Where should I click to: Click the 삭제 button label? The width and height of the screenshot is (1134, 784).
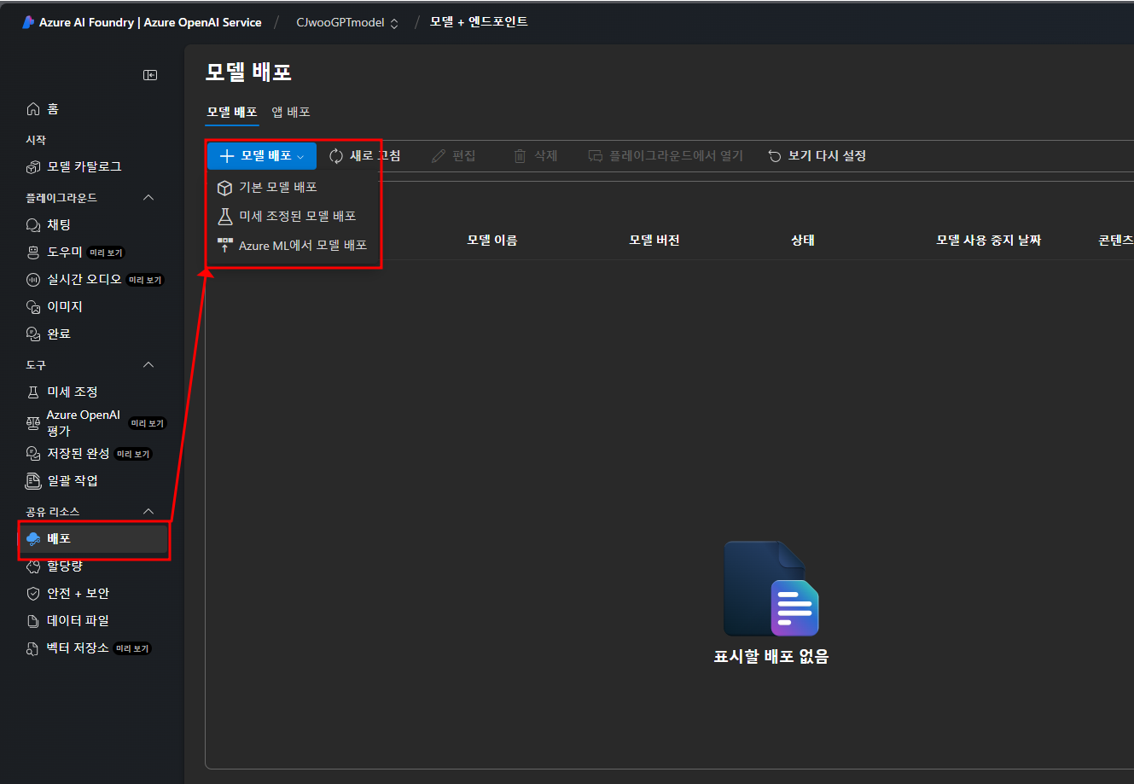point(545,155)
